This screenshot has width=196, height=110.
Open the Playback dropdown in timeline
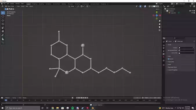click(8, 98)
